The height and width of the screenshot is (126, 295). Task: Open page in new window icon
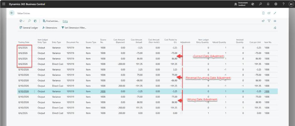269,13
